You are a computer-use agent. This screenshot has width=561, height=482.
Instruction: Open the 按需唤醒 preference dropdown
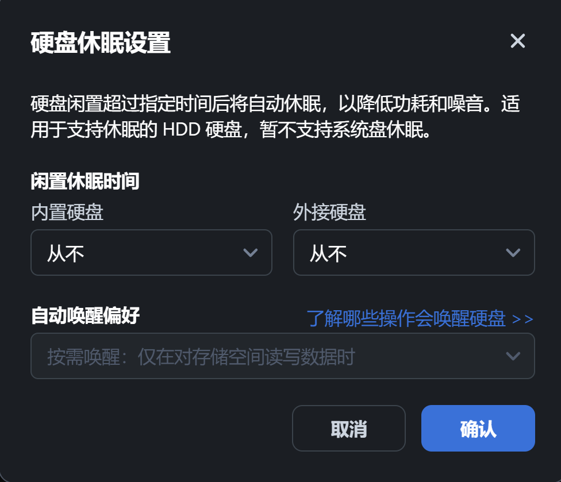(x=282, y=356)
